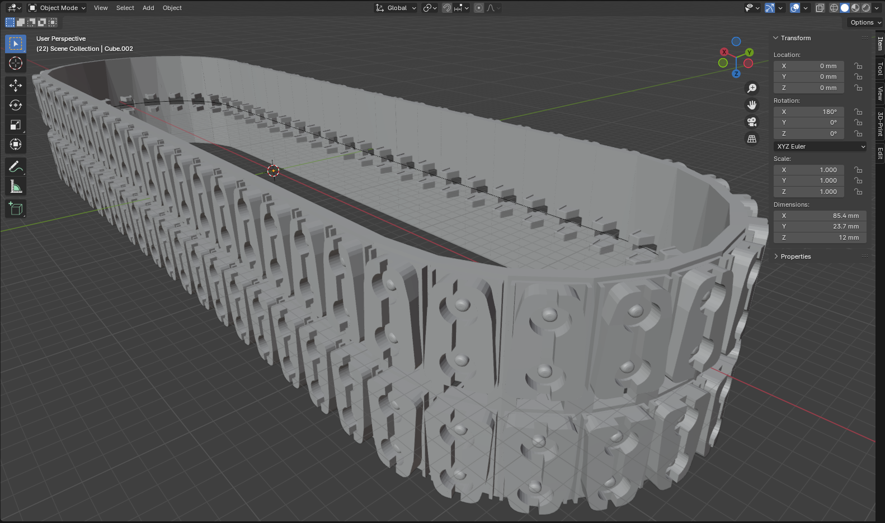Image resolution: width=885 pixels, height=523 pixels.
Task: Click the X dimension field 85.4 mm
Action: [820, 216]
